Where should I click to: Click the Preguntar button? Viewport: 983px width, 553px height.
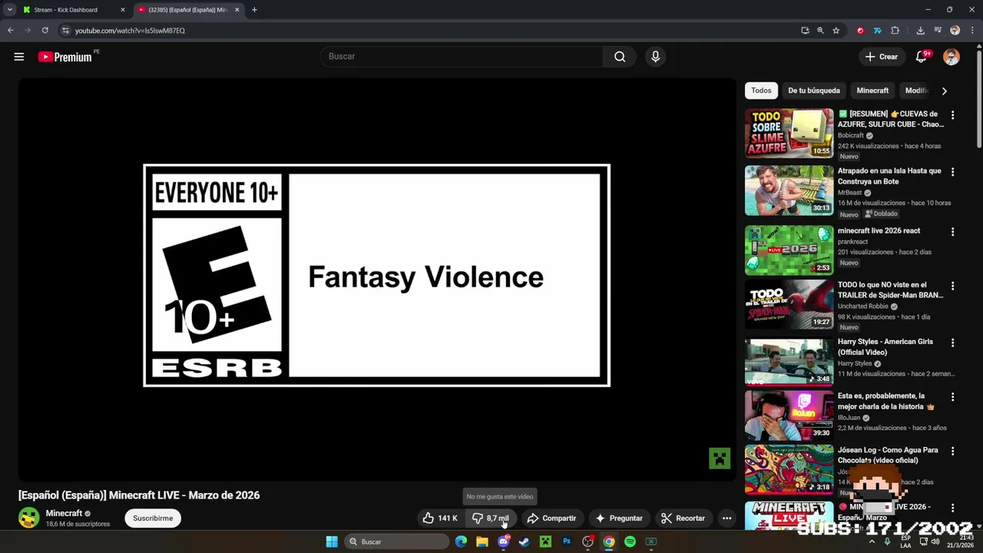point(619,518)
